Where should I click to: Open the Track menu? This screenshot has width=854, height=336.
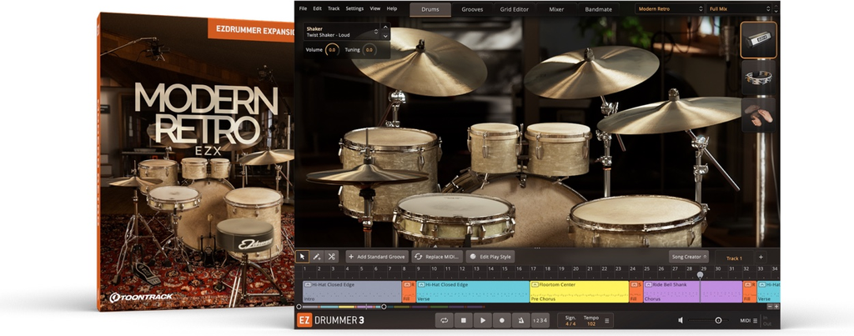334,8
